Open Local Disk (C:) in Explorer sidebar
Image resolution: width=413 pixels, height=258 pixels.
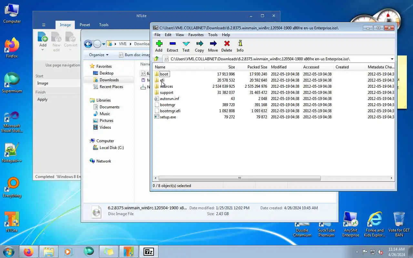[111, 148]
